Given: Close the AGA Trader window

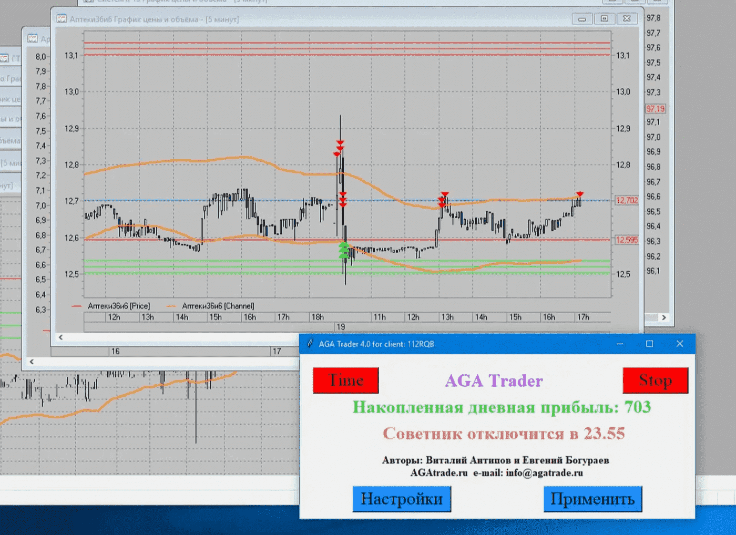Looking at the screenshot, I should coord(680,344).
